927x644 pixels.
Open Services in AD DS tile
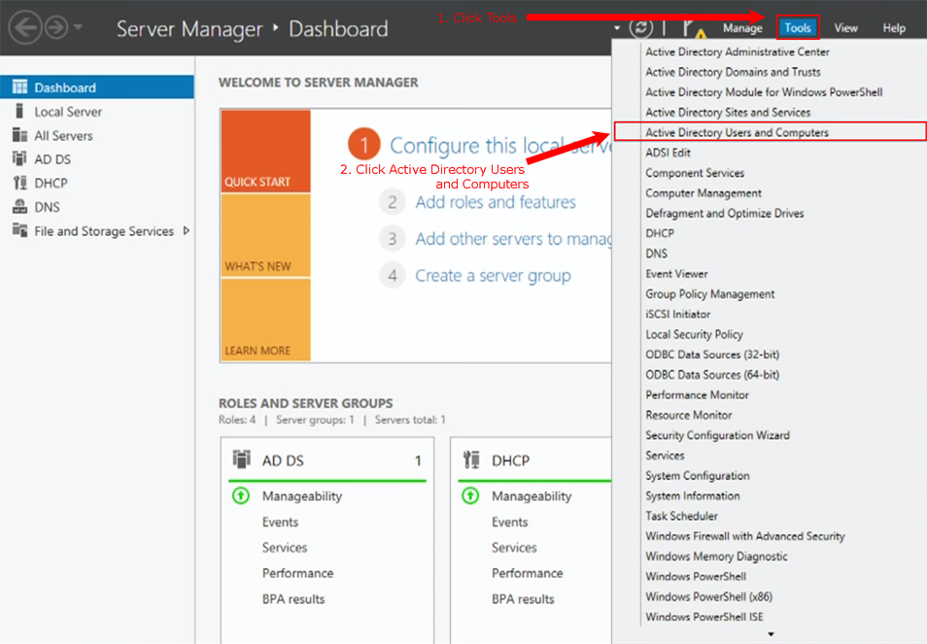tap(285, 548)
